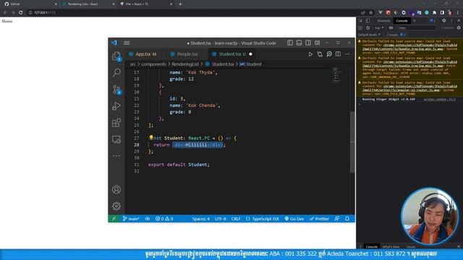This screenshot has height=260, width=463.
Task: Open the Run and Debug view
Action: pos(116,106)
